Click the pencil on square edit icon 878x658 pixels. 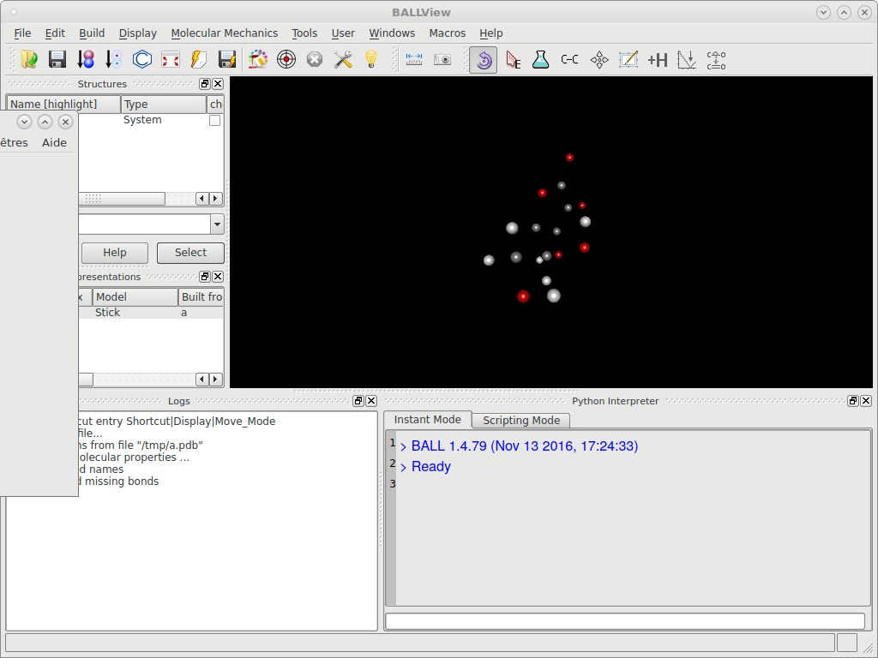click(x=628, y=59)
